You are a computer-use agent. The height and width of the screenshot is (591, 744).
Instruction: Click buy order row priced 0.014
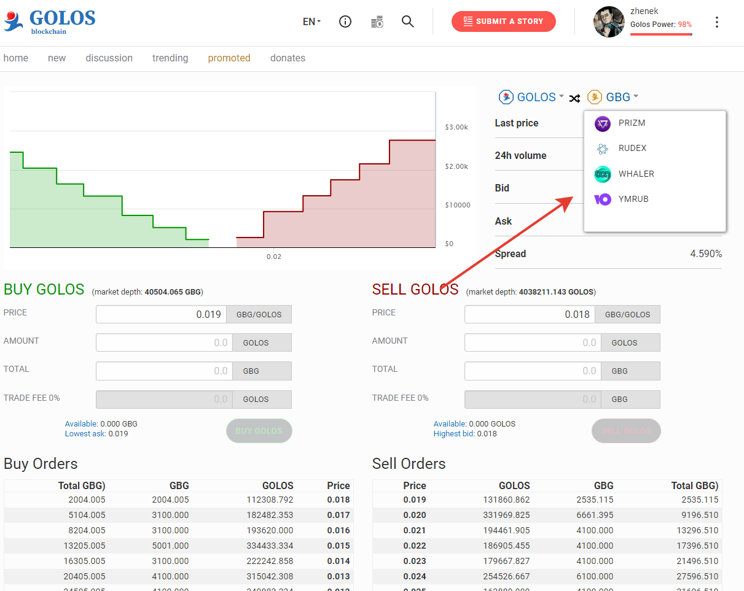[178, 561]
